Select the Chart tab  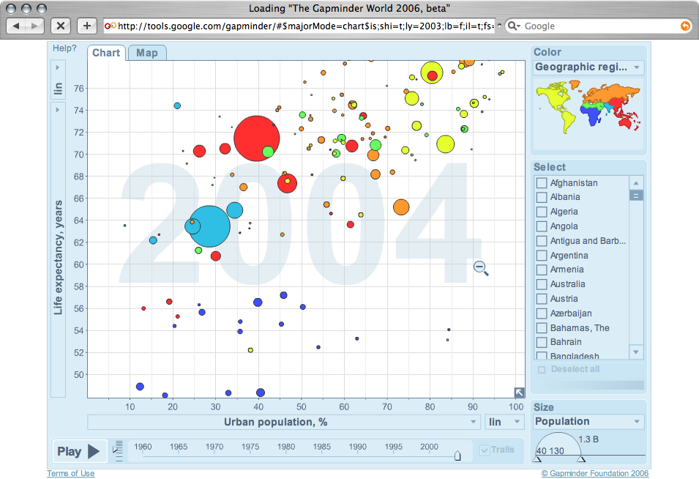coord(106,52)
